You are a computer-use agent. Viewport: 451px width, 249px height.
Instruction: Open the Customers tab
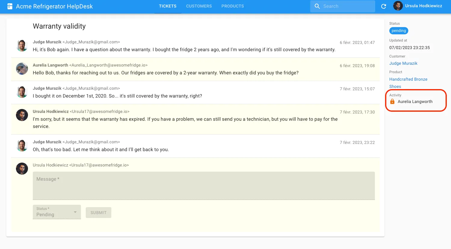tap(199, 6)
